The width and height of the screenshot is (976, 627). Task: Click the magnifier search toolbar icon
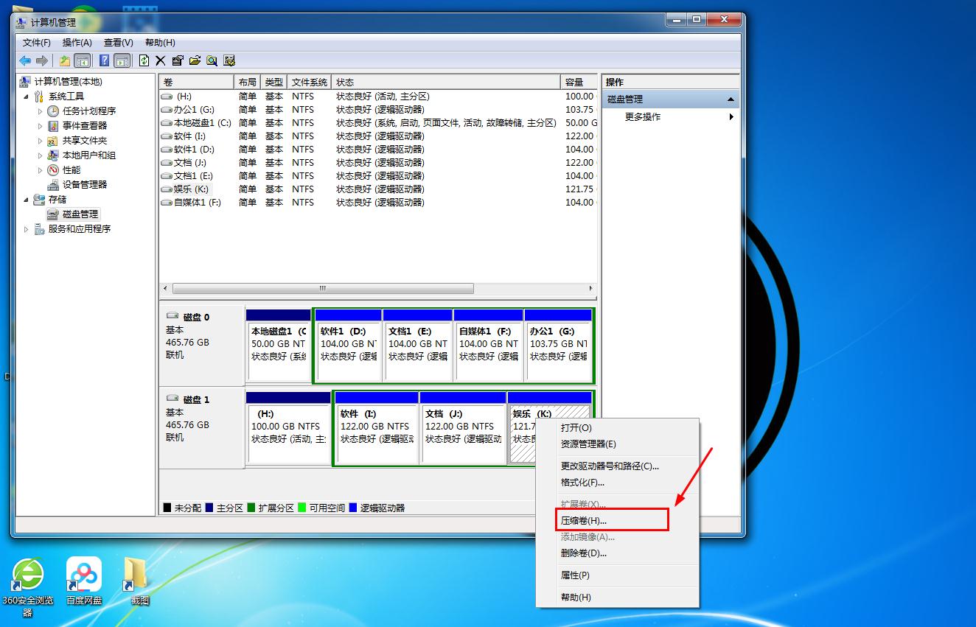212,60
